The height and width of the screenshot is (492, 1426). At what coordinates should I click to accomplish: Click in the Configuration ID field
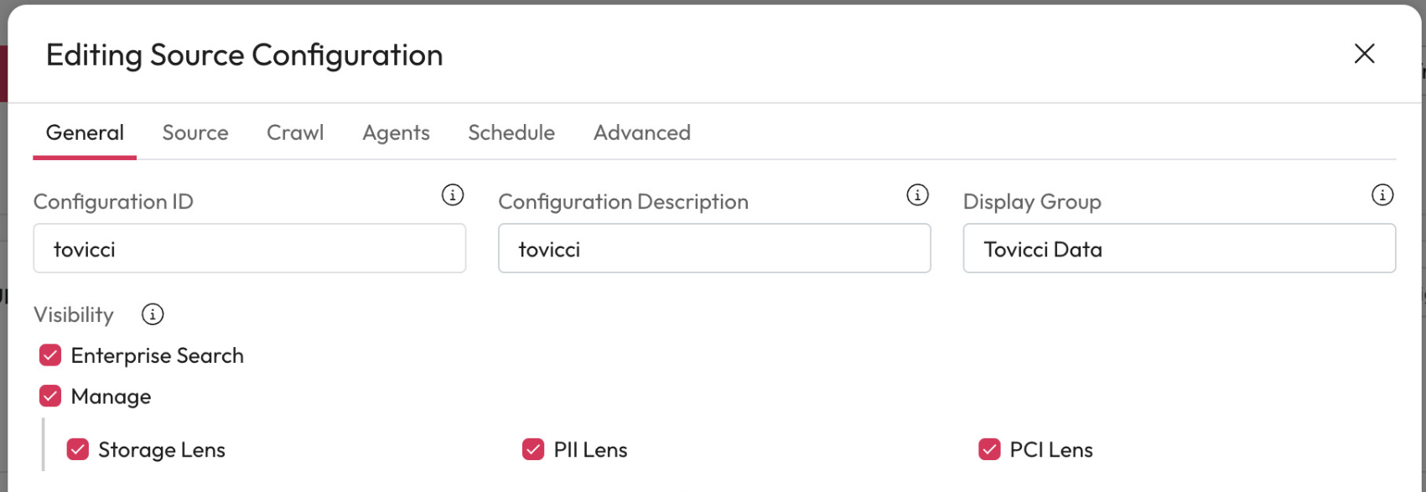(x=249, y=249)
